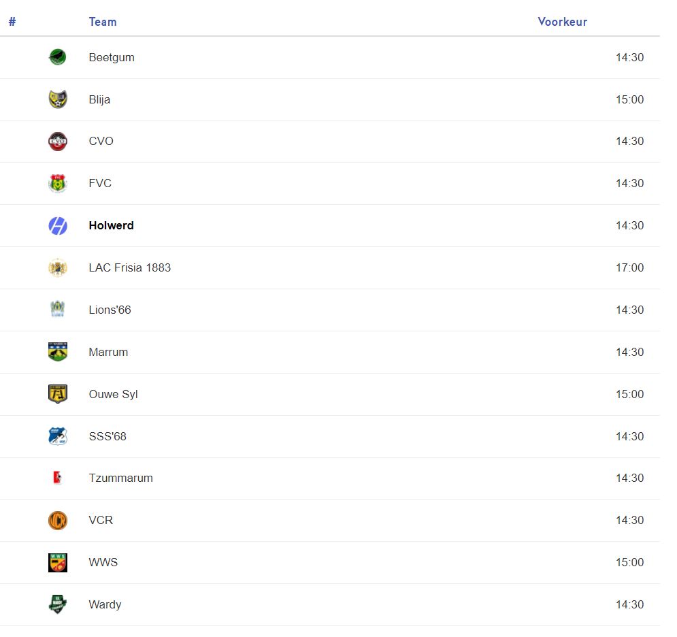Open the Holwerd blue H logo
Image resolution: width=677 pixels, height=637 pixels.
[58, 226]
